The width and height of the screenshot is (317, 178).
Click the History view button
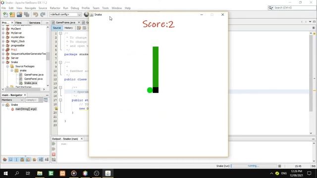click(68, 28)
